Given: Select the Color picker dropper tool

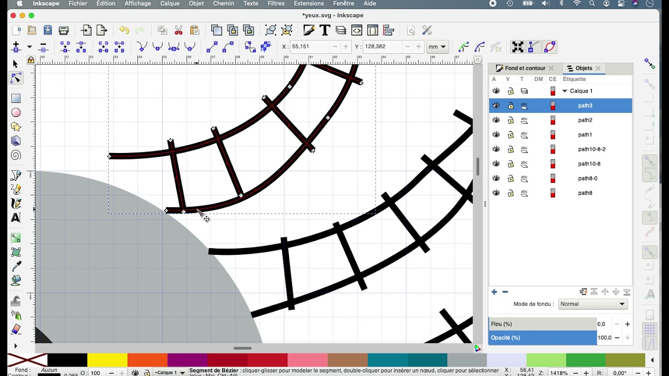Looking at the screenshot, I should point(16,266).
